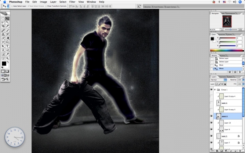Open the Filter menu

pos(72,2)
